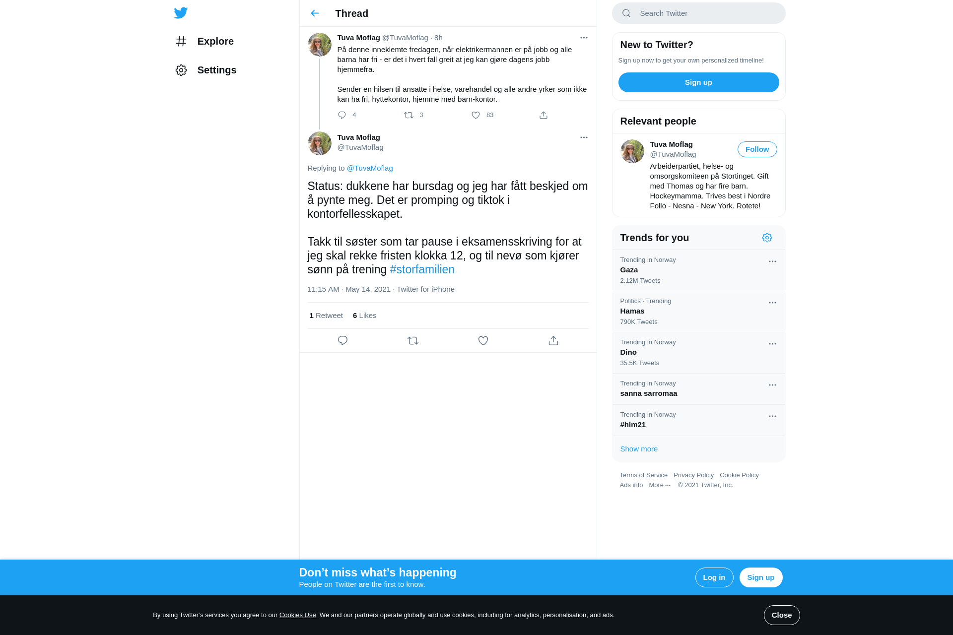Screen dimensions: 953x635
Task: Open the #storfamilien hashtag link
Action: tap(422, 269)
